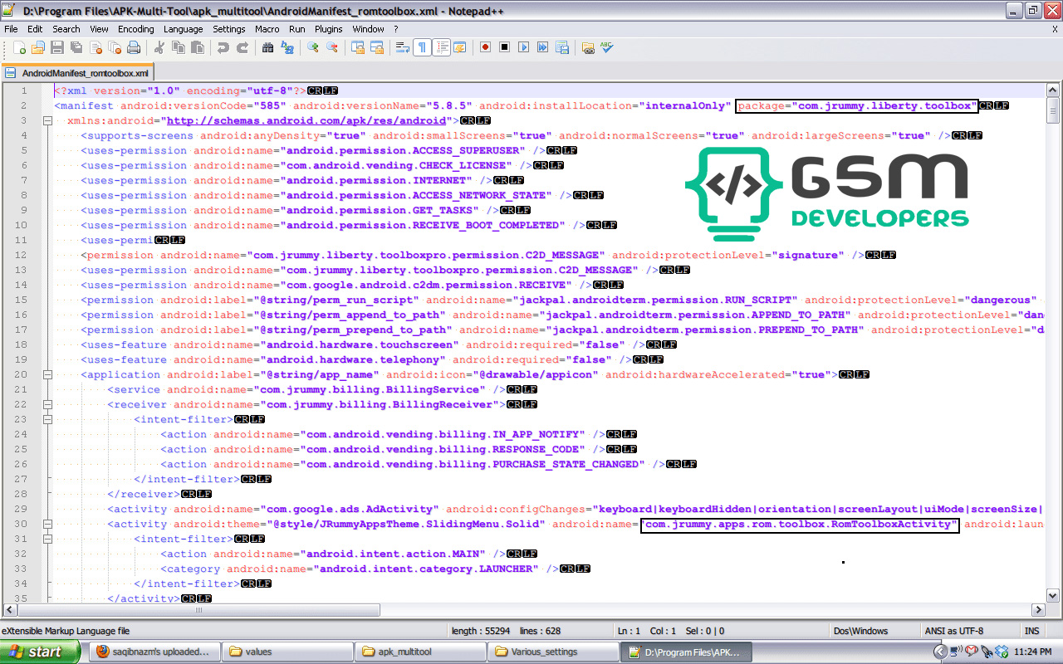The height and width of the screenshot is (664, 1063).
Task: Switch to apk_multitool folder taskbar button
Action: point(421,652)
